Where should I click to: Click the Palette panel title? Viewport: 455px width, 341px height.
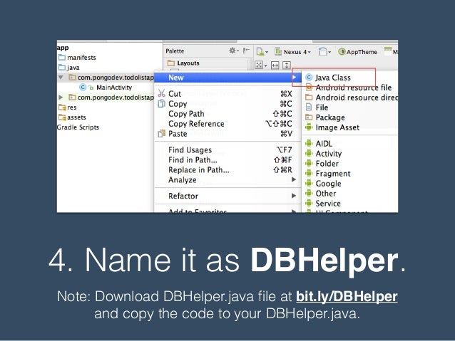point(175,51)
